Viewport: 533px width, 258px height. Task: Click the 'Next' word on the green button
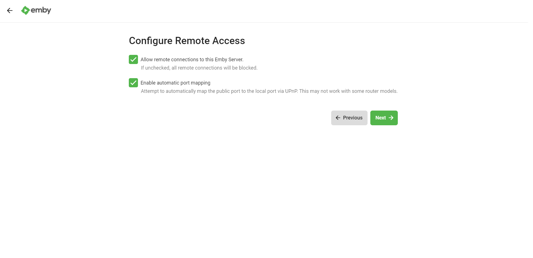coord(381,118)
